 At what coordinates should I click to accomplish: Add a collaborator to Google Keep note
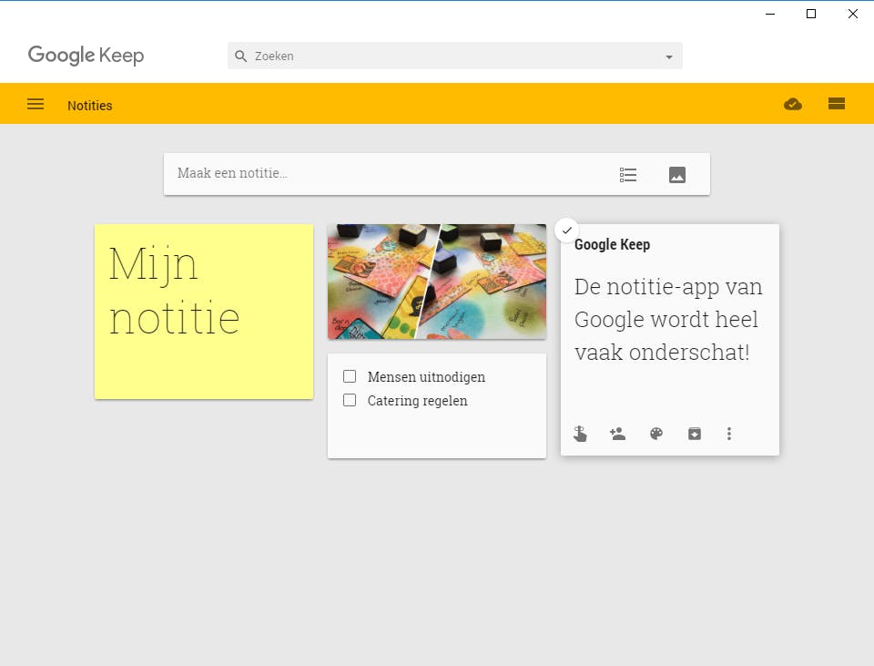coord(617,434)
